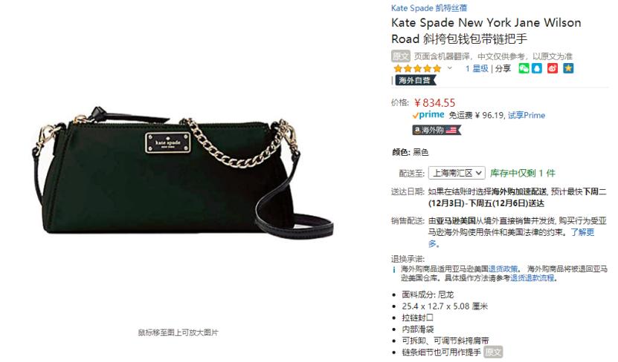Viewport: 618px width, 362px height.
Task: Share product via WeChat icon
Action: click(x=524, y=68)
